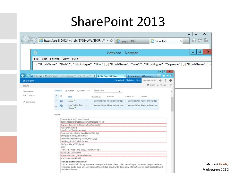Sort by the Modified By column header
231x173 pixels.
96,96
